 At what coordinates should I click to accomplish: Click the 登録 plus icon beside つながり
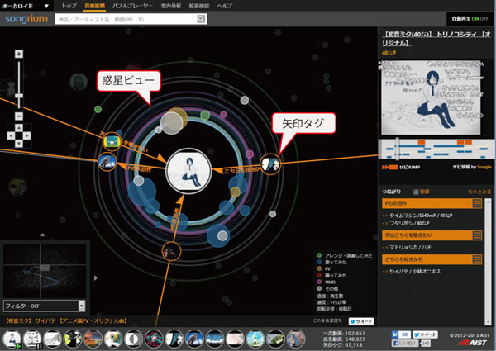[417, 192]
